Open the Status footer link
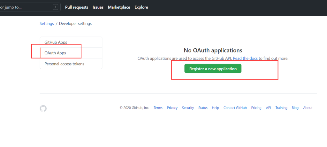 (x=203, y=108)
